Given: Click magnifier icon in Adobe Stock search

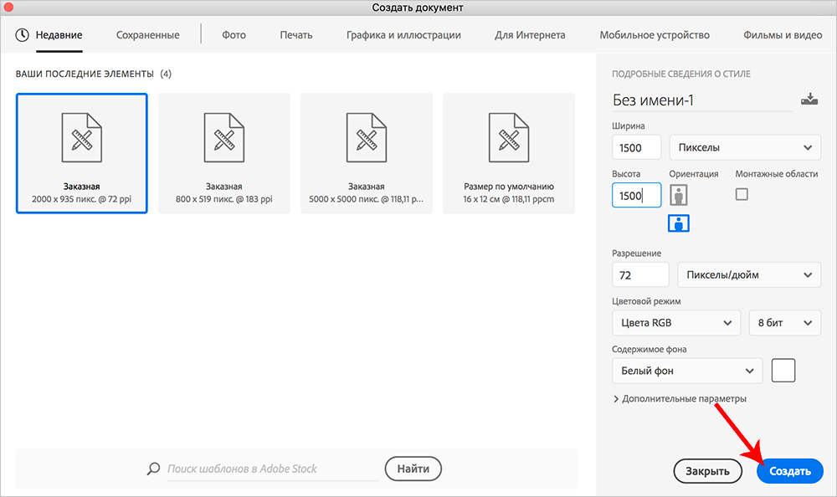Looking at the screenshot, I should (153, 469).
